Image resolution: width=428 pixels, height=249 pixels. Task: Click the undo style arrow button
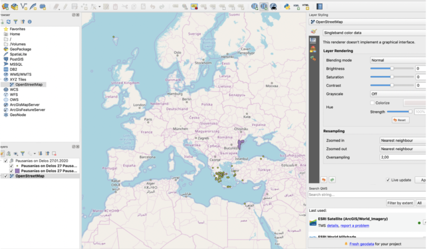[x=323, y=180]
